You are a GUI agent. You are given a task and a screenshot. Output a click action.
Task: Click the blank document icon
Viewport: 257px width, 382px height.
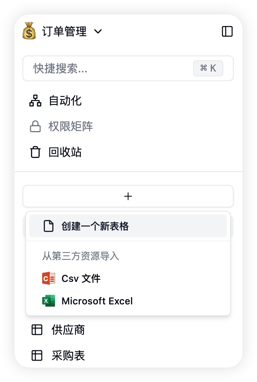click(x=49, y=226)
